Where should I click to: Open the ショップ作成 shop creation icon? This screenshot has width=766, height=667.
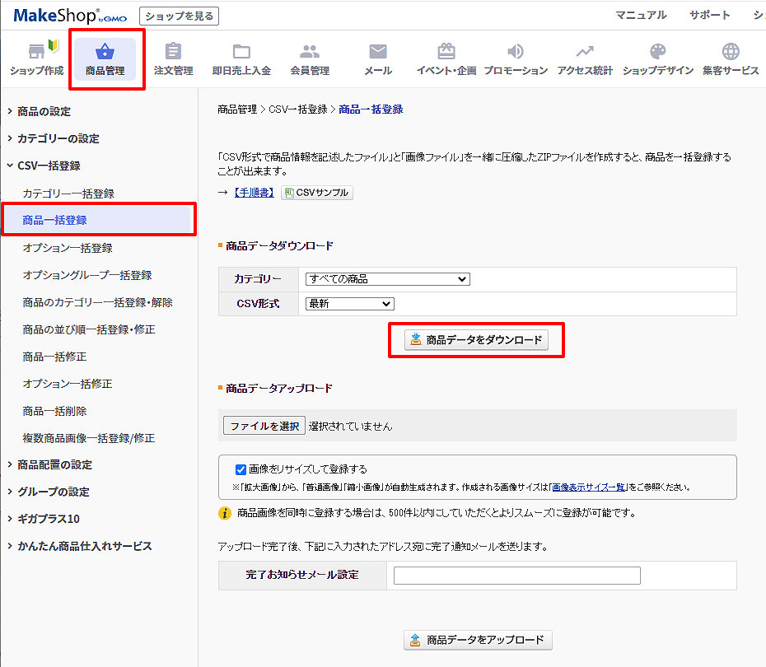tap(36, 52)
